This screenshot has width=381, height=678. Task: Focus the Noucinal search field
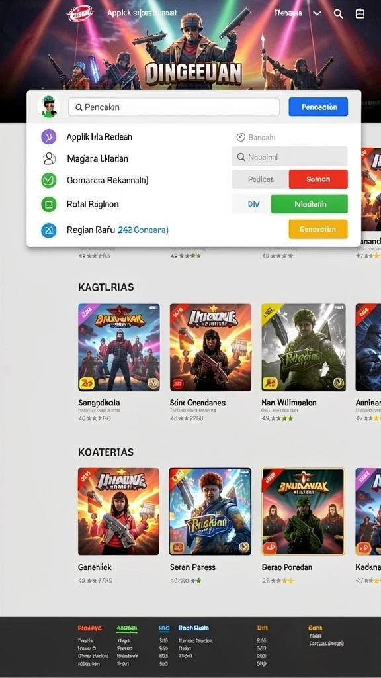pyautogui.click(x=290, y=156)
